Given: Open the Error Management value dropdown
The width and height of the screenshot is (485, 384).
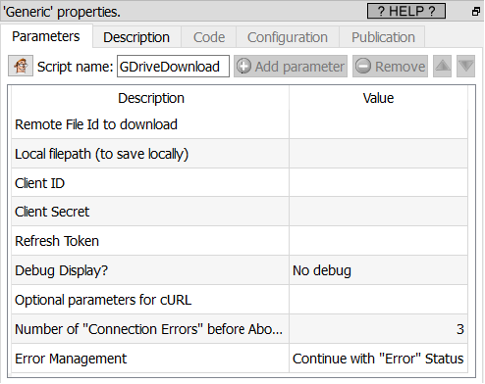Looking at the screenshot, I should point(378,359).
